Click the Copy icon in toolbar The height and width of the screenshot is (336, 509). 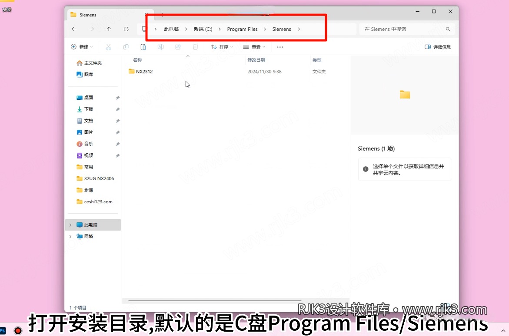[x=126, y=47]
